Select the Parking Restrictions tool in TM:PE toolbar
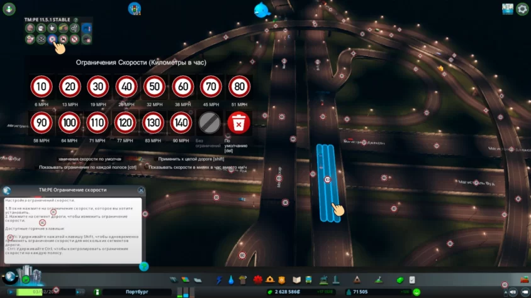Screen dimensions: 531x298 pyautogui.click(x=74, y=39)
